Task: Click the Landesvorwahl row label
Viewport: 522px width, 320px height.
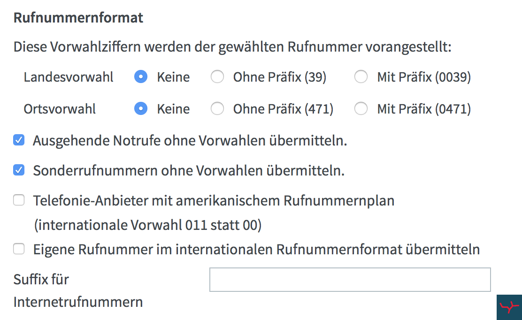Action: point(68,77)
